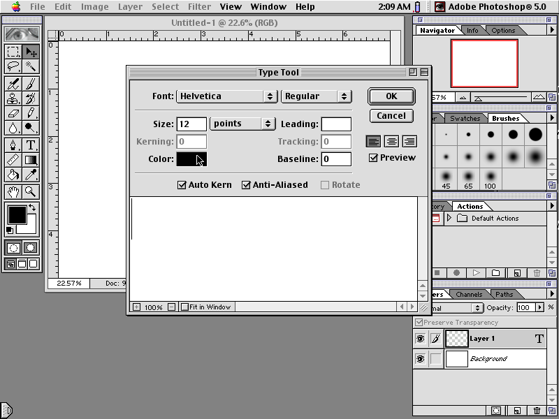Open the Apple menu

(x=15, y=6)
